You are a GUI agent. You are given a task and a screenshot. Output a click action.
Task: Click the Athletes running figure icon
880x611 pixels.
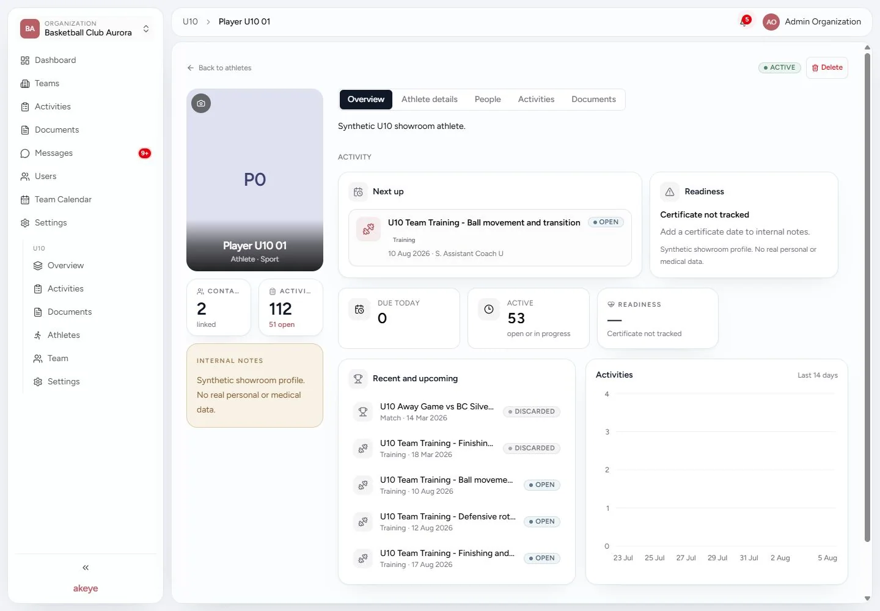coord(38,335)
